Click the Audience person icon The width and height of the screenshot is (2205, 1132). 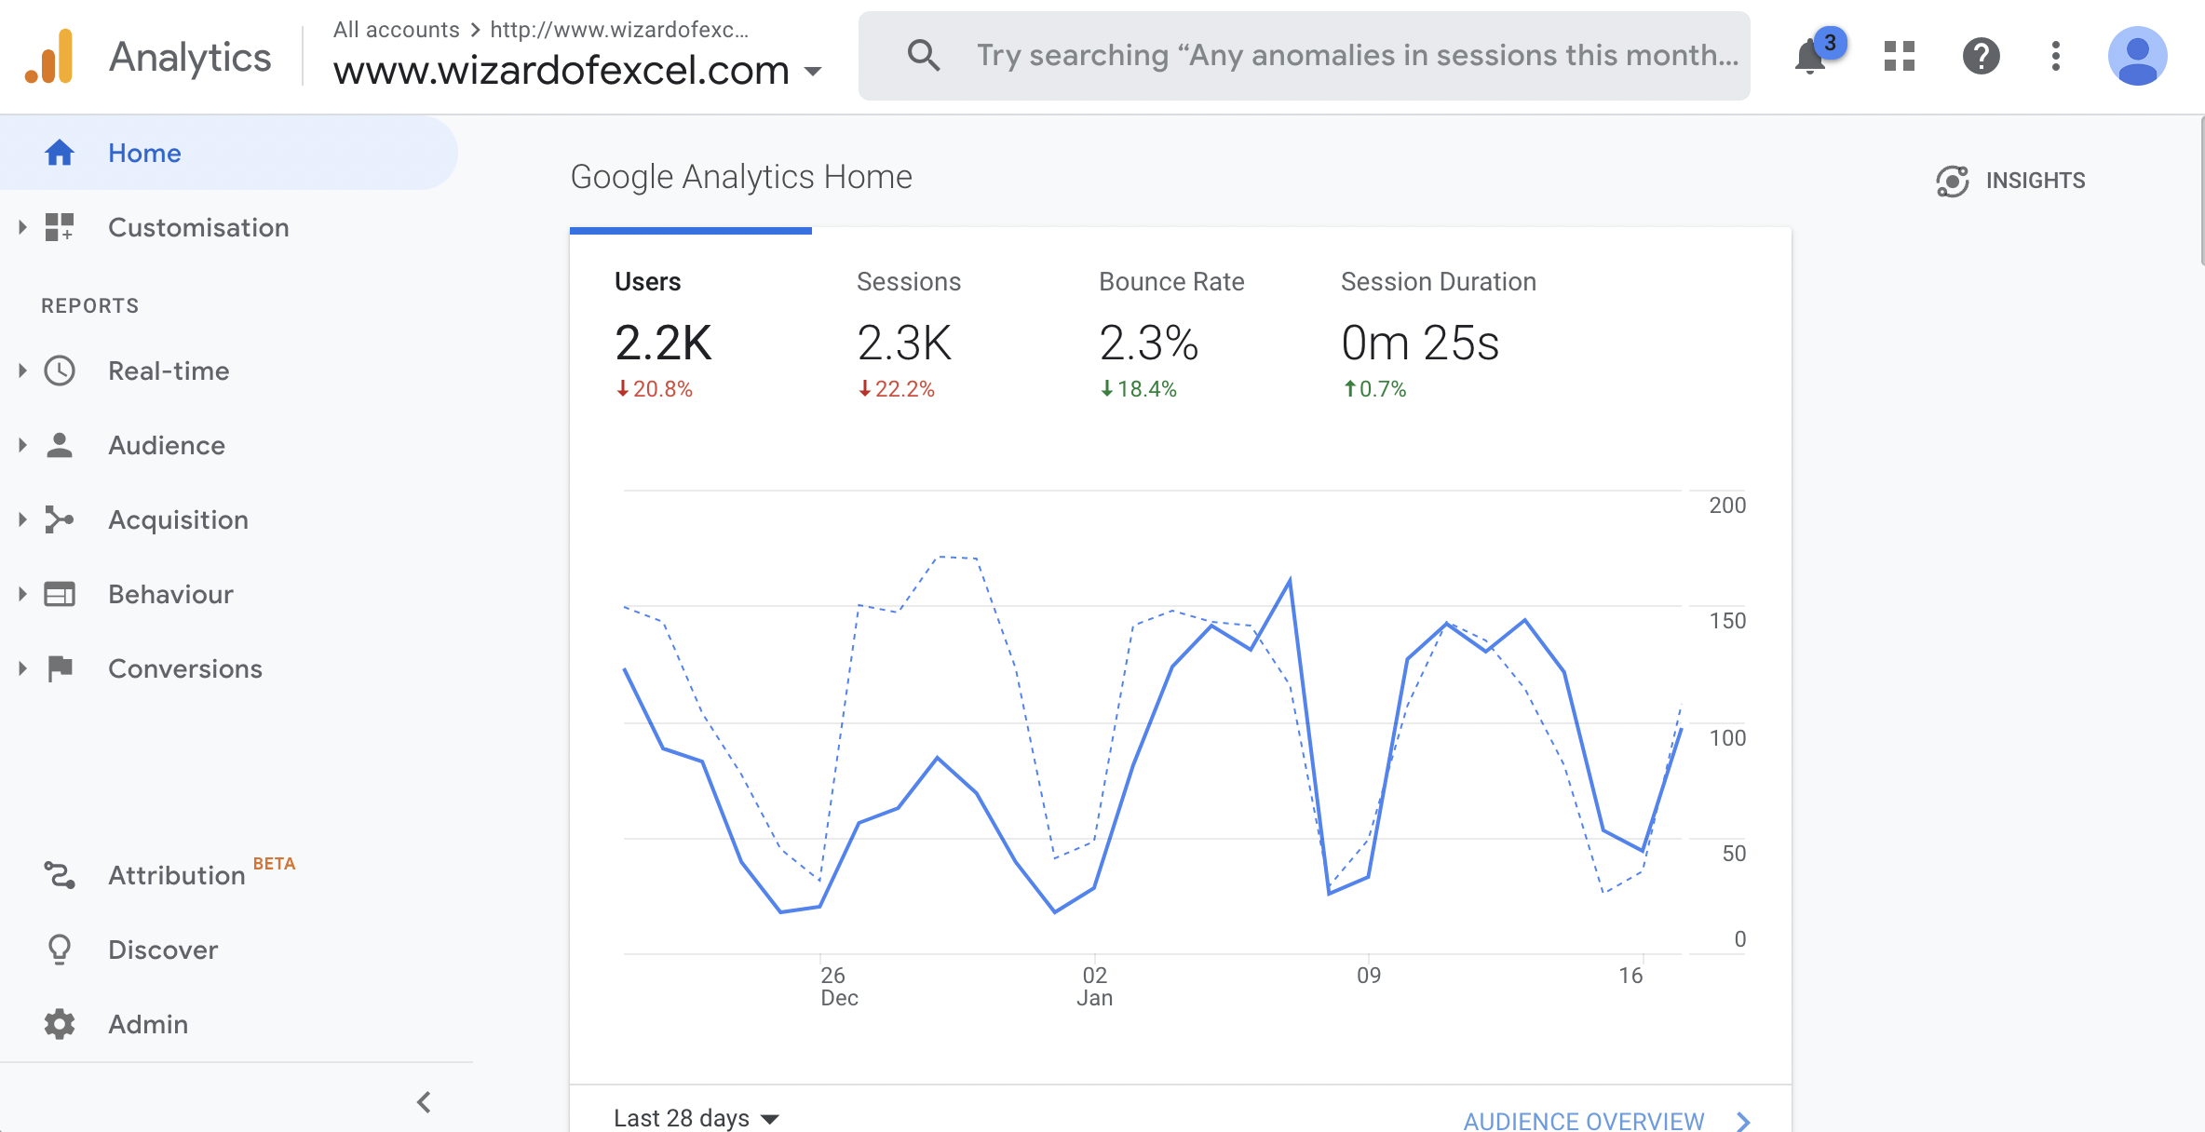coord(60,445)
